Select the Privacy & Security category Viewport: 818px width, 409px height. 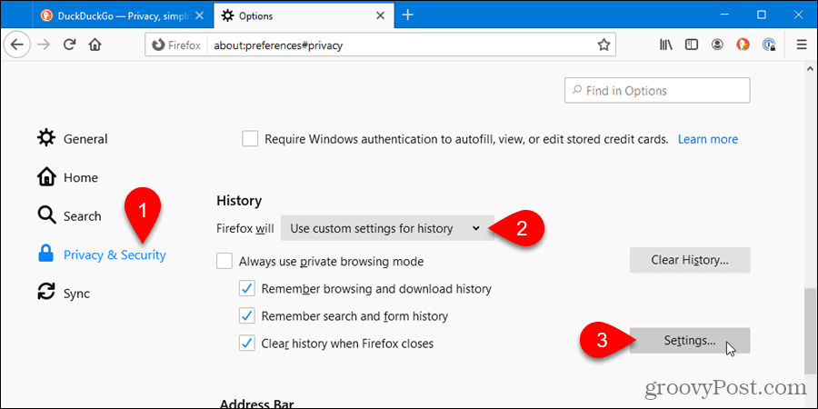coord(102,254)
